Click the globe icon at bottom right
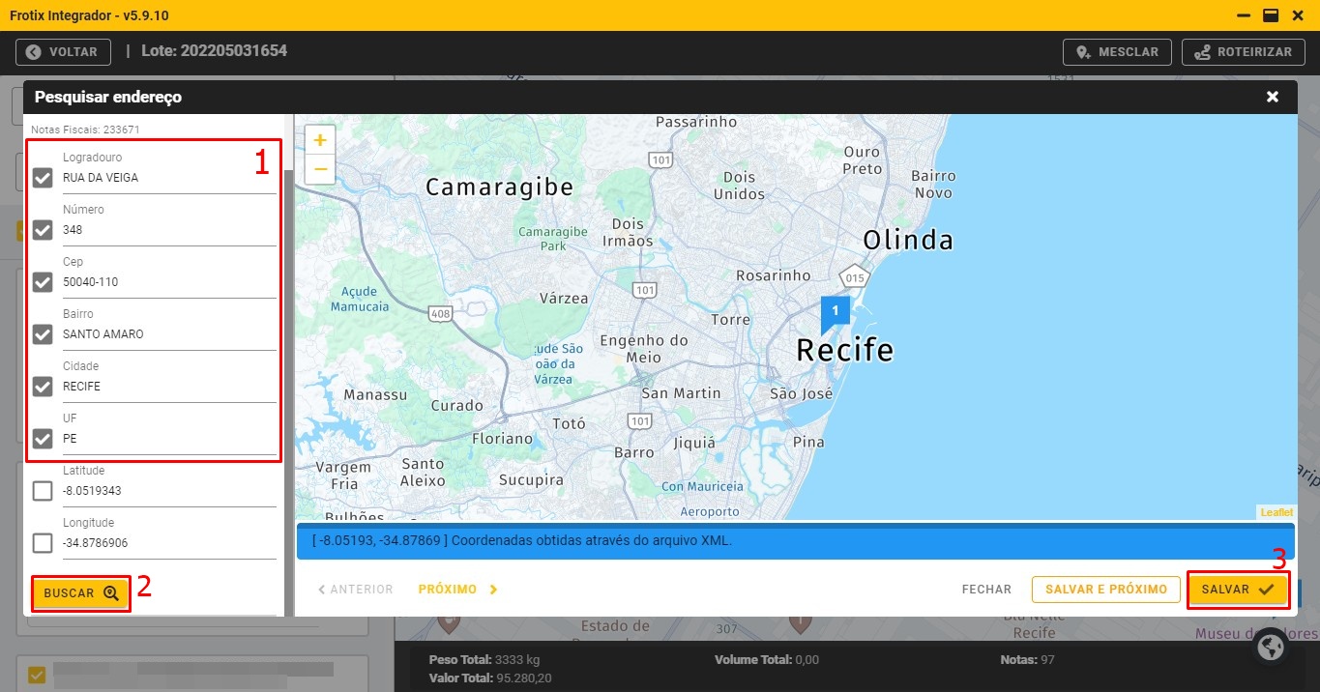1320x692 pixels. pos(1271,647)
